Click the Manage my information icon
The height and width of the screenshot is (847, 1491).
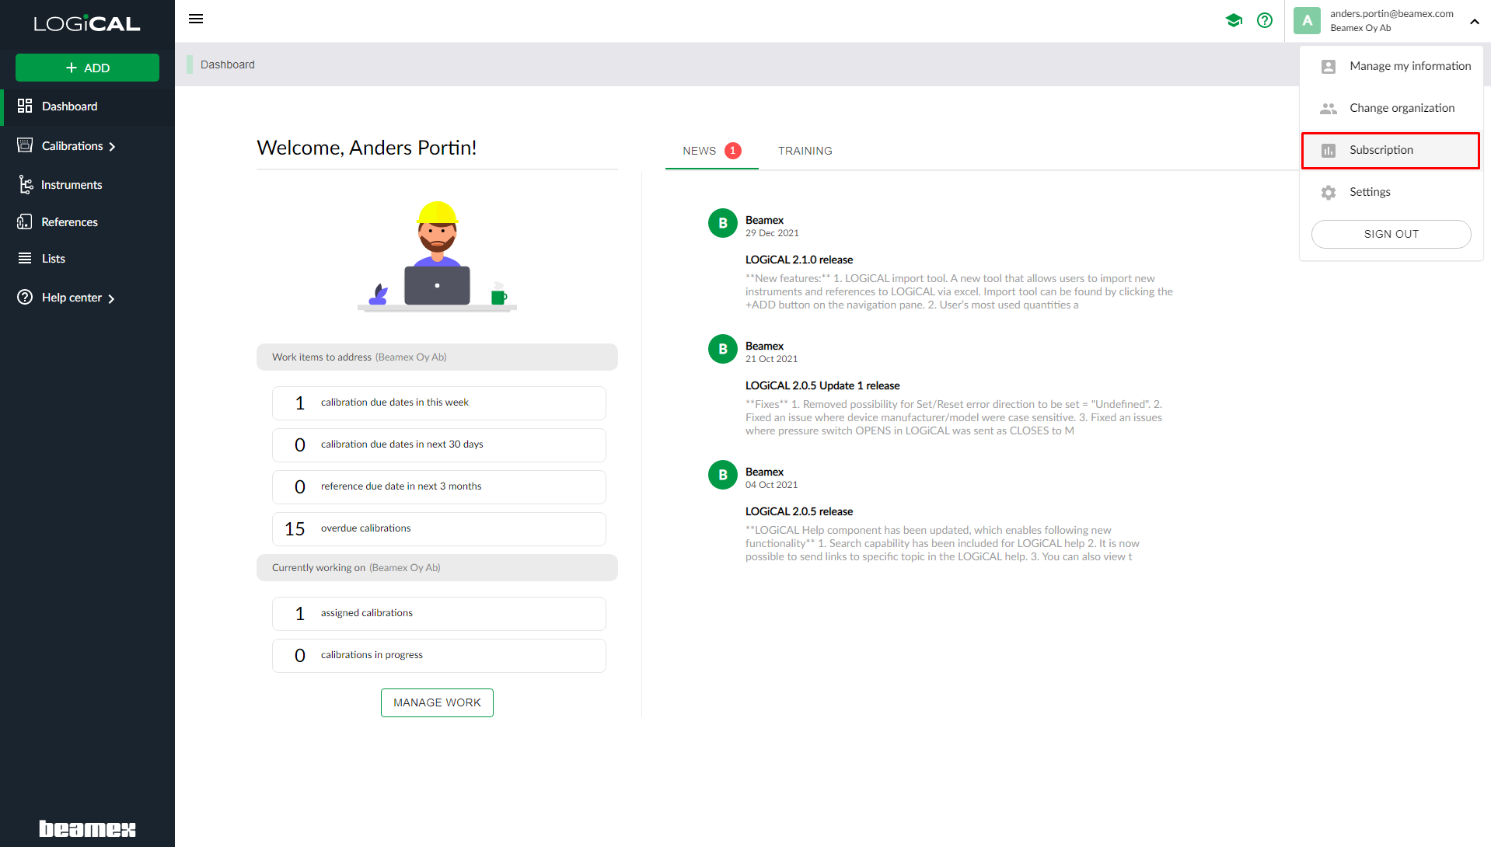tap(1329, 67)
